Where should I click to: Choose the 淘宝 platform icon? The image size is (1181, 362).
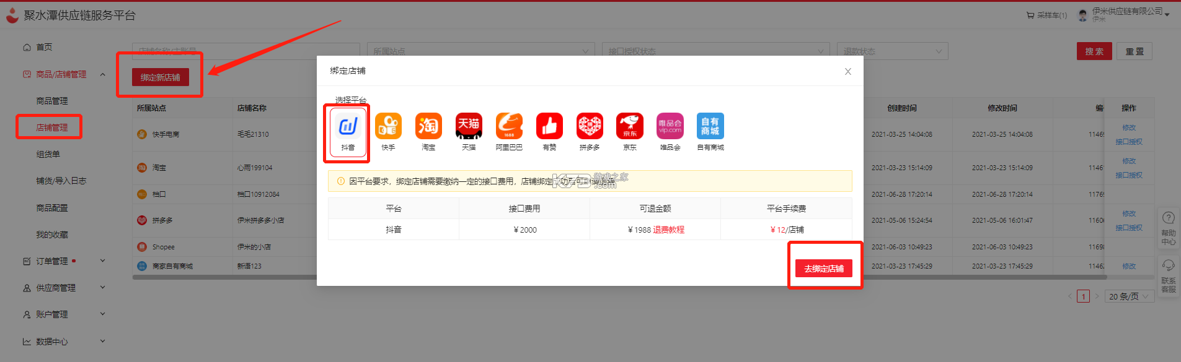pos(428,126)
